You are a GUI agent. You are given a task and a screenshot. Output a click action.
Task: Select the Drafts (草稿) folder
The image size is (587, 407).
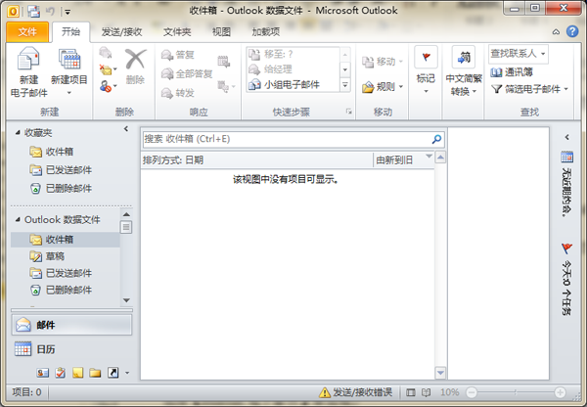pyautogui.click(x=47, y=256)
